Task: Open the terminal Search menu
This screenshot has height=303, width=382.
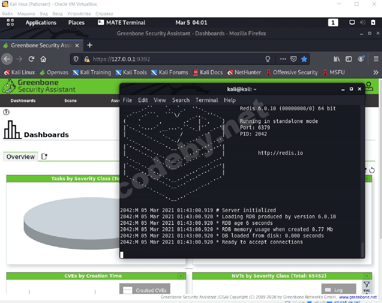Action: pyautogui.click(x=181, y=100)
